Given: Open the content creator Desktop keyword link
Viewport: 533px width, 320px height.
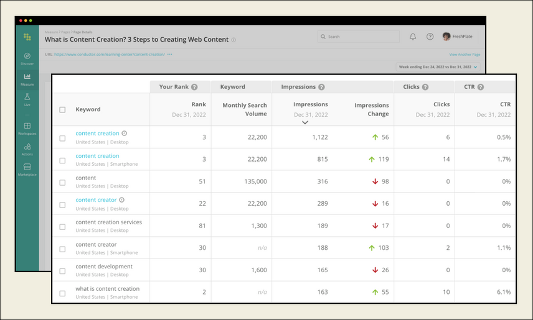Looking at the screenshot, I should (96, 200).
